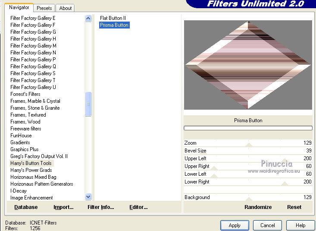Choose Filter Factory Gallery H

click(x=33, y=39)
